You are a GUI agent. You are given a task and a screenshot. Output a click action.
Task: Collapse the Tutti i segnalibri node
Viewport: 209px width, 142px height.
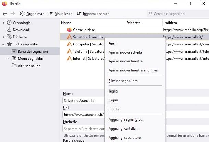pos(3,44)
